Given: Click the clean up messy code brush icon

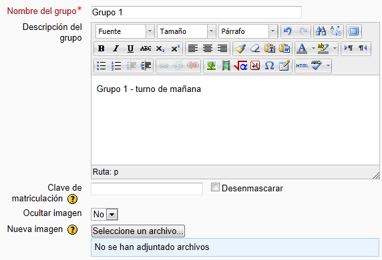Looking at the screenshot, I should (240, 49).
